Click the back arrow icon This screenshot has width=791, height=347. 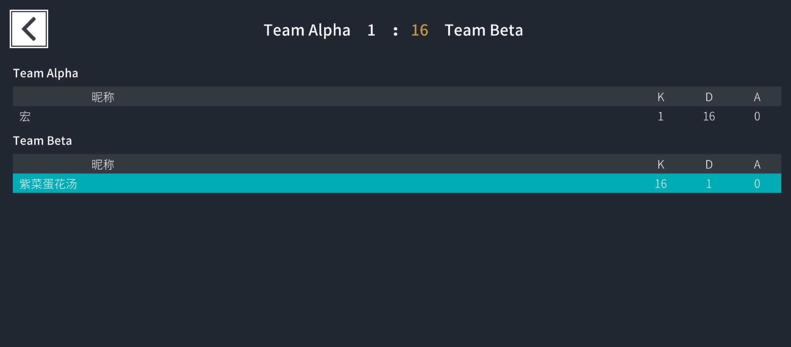pos(29,29)
